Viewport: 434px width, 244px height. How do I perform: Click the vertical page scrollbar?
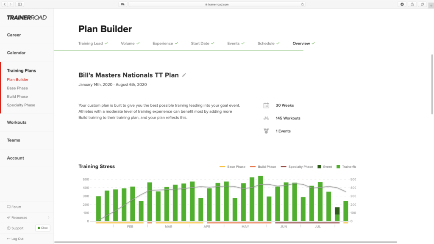[x=432, y=84]
